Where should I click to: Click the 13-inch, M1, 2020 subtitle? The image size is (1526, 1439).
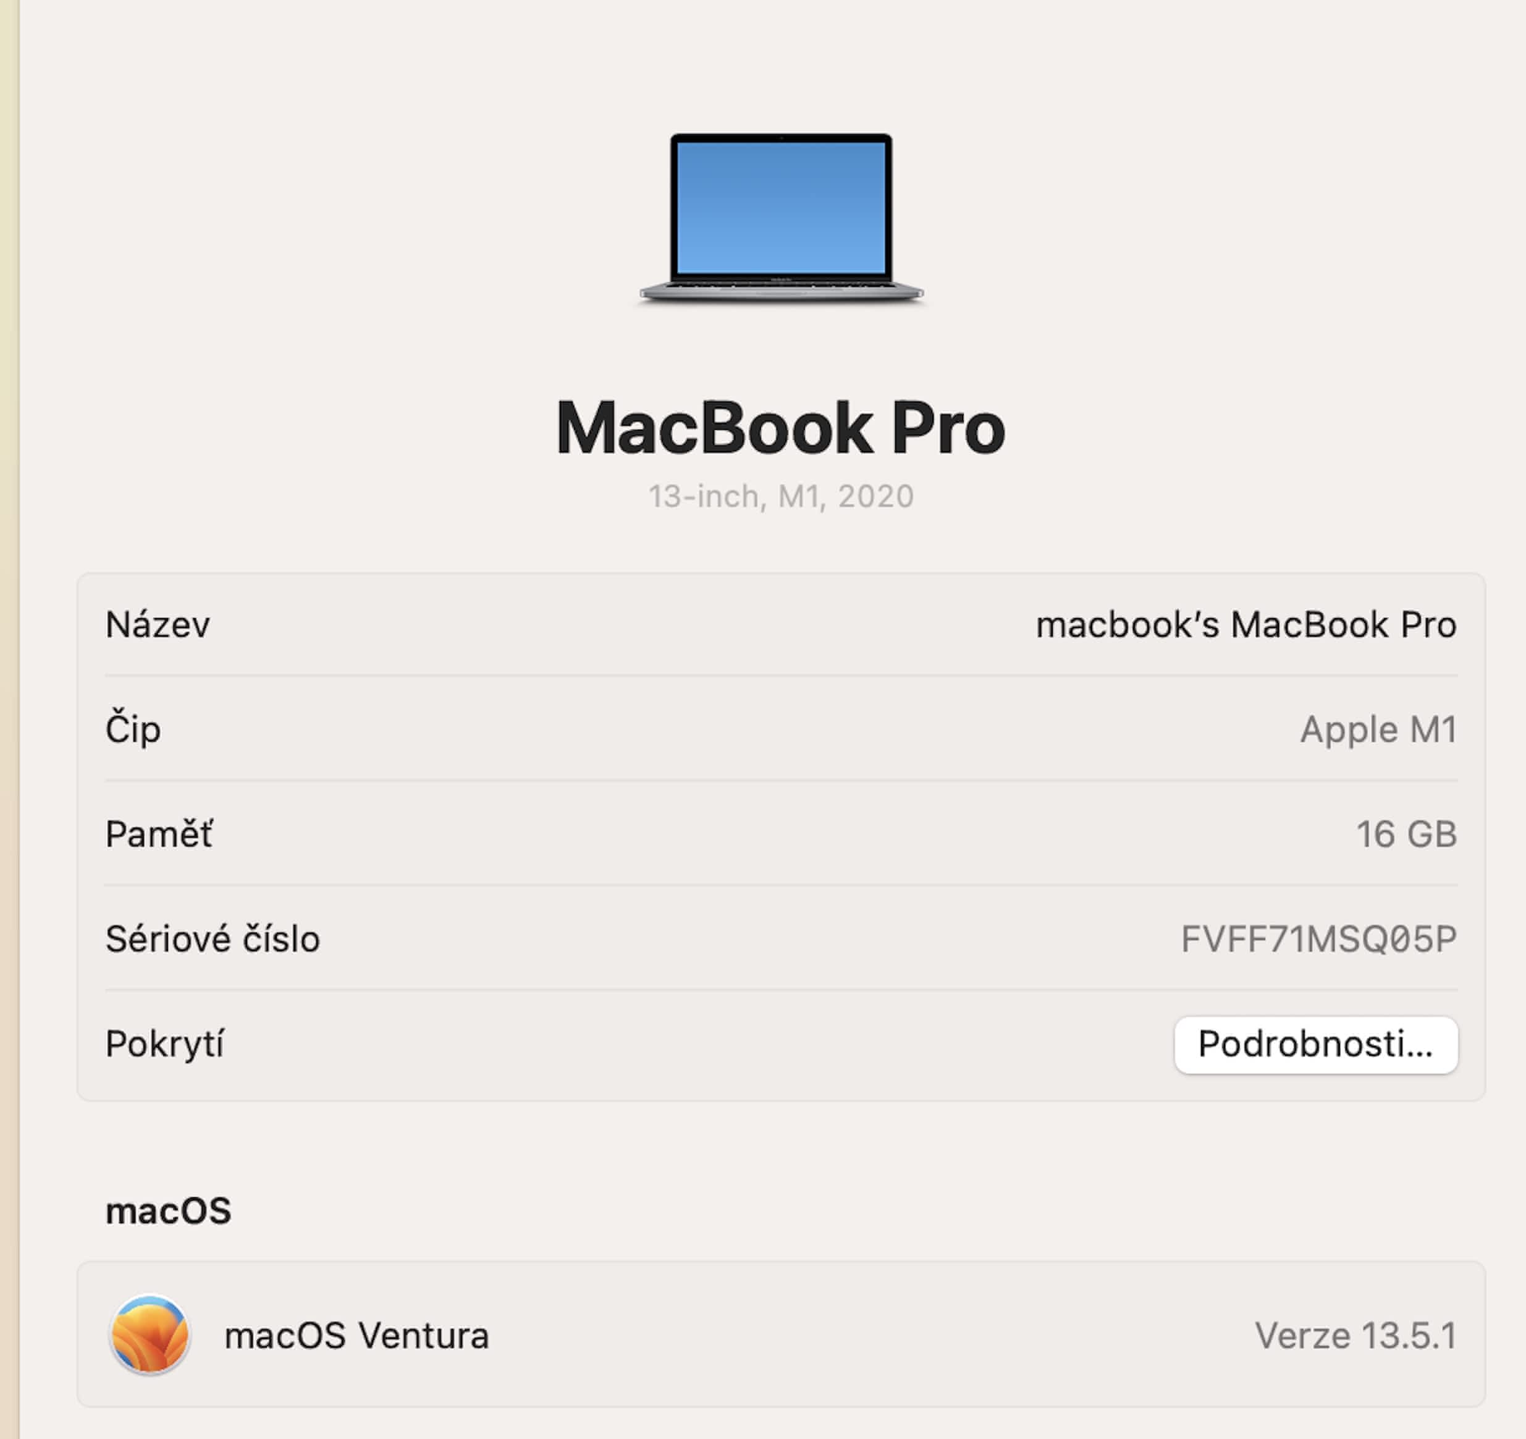[x=781, y=497]
